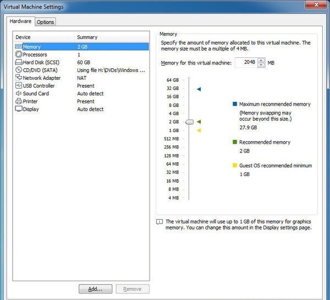Viewport: 330px width, 300px height.
Task: Click the NAT network summary value
Action: pos(81,78)
